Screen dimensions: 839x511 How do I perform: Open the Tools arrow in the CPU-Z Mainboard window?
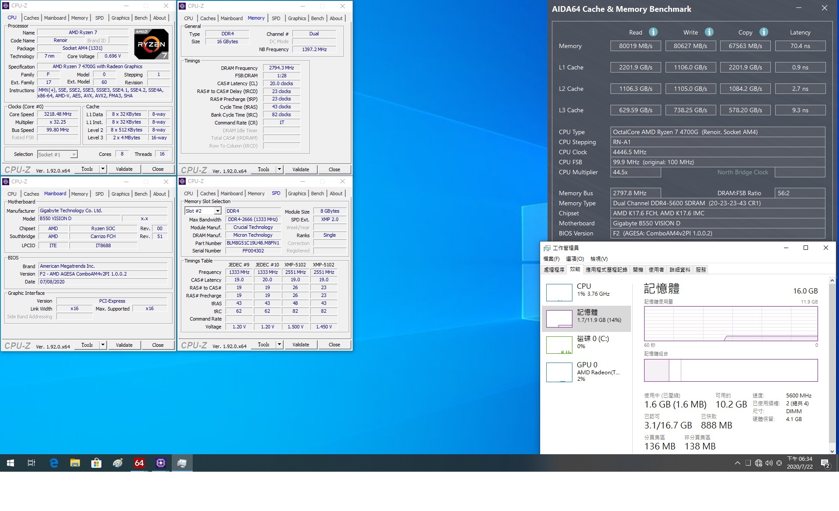tap(103, 345)
